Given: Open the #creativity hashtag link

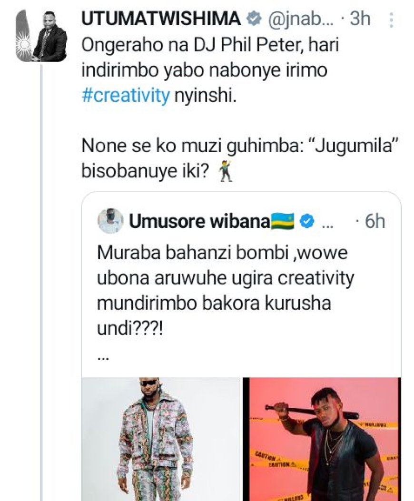Looking at the screenshot, I should pos(126,96).
